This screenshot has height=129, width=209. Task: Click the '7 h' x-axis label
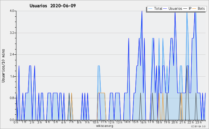pos(71,122)
